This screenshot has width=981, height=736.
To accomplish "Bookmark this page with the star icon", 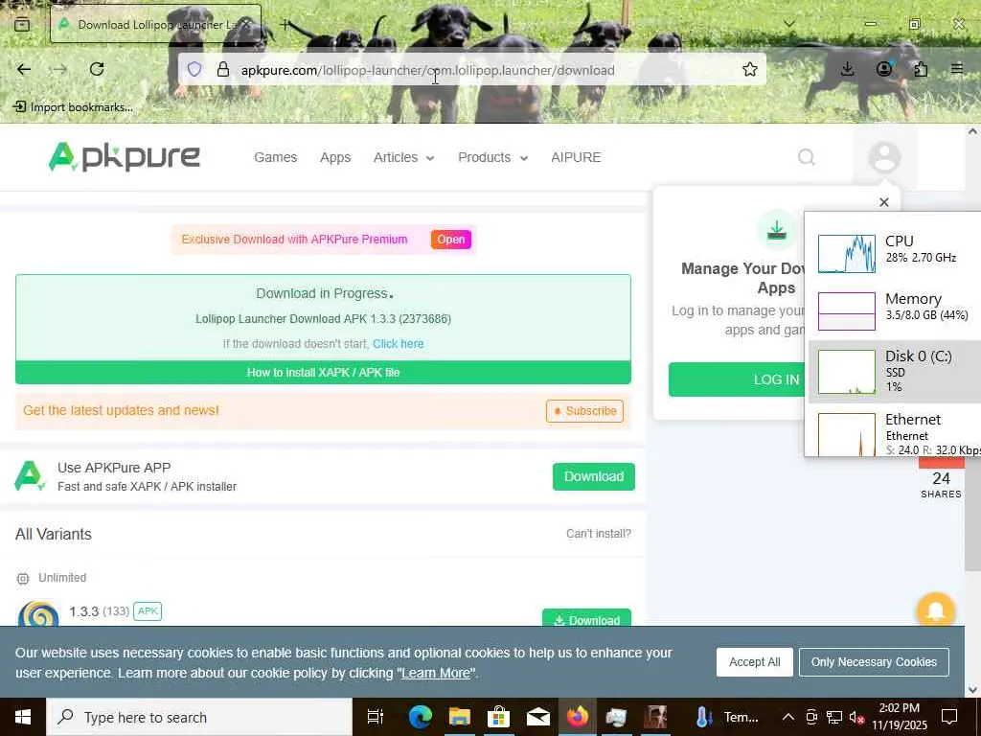I will 749,69.
